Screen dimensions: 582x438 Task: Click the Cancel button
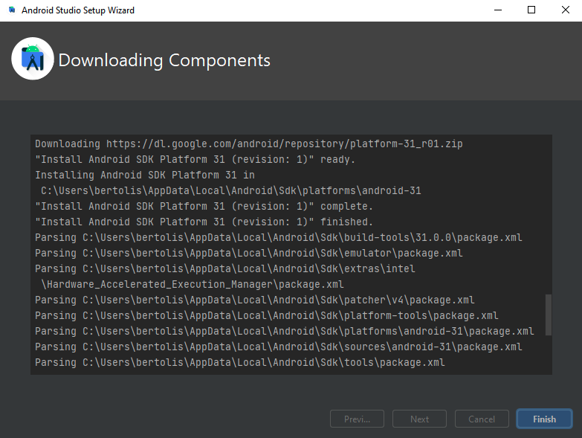(x=482, y=419)
